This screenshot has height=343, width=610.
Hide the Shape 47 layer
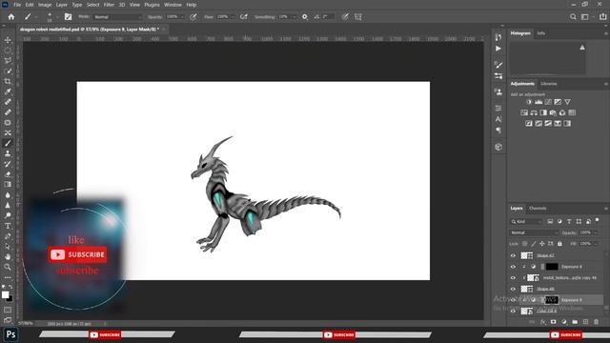click(x=513, y=255)
